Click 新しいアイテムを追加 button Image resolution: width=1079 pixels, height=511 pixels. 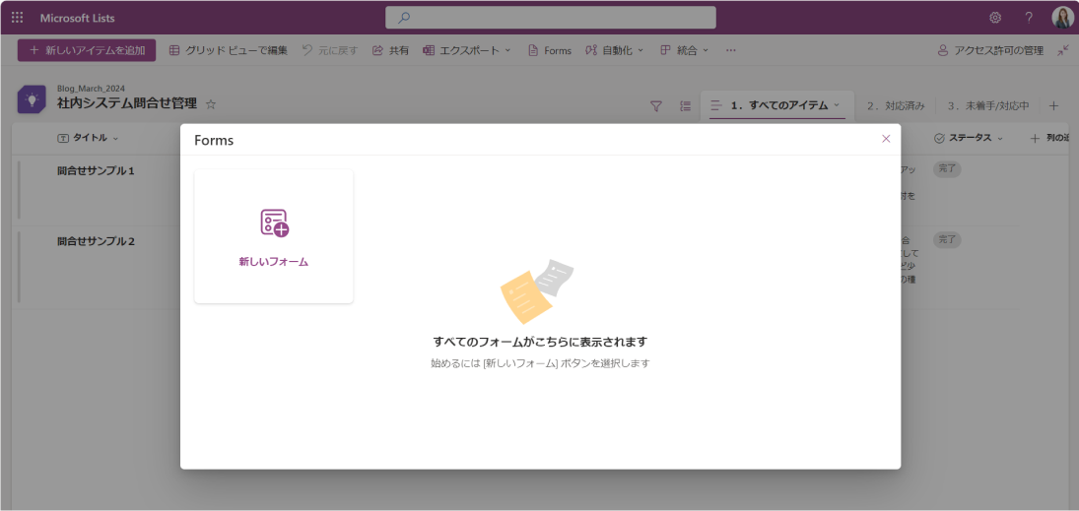pos(87,50)
